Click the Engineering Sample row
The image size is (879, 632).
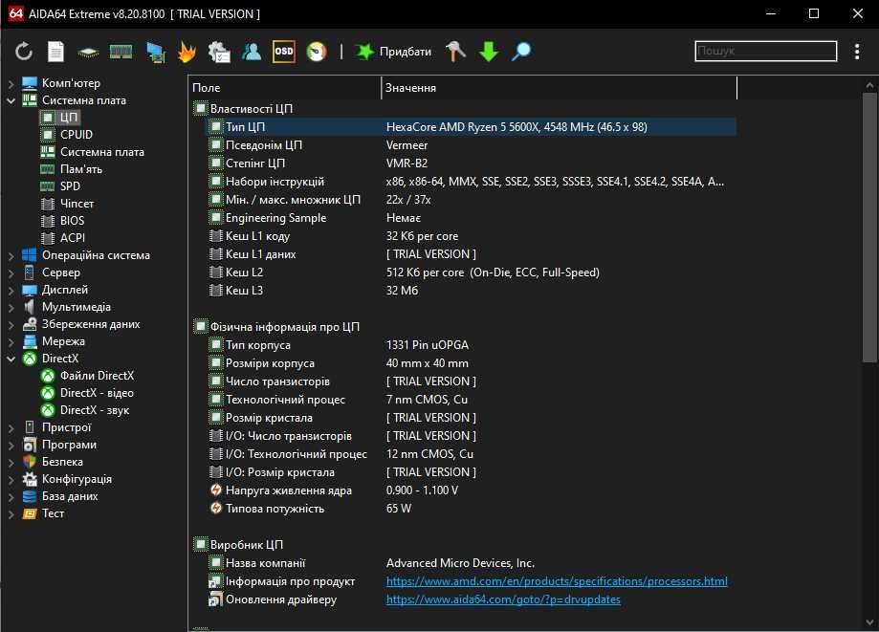point(471,218)
